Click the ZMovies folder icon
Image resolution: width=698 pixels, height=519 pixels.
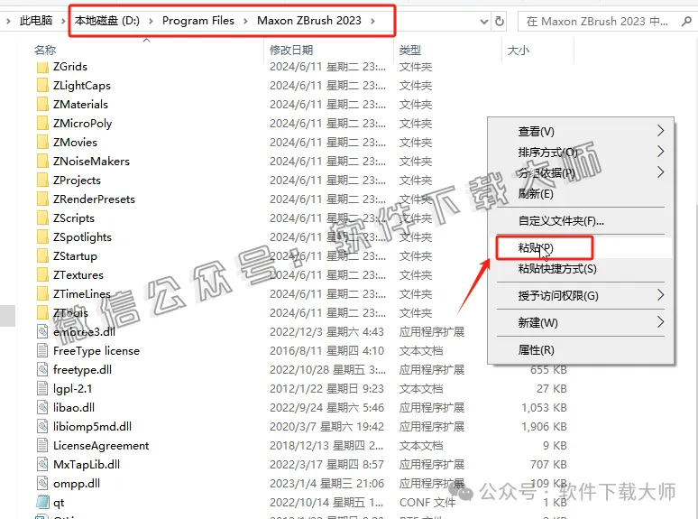[x=42, y=143]
